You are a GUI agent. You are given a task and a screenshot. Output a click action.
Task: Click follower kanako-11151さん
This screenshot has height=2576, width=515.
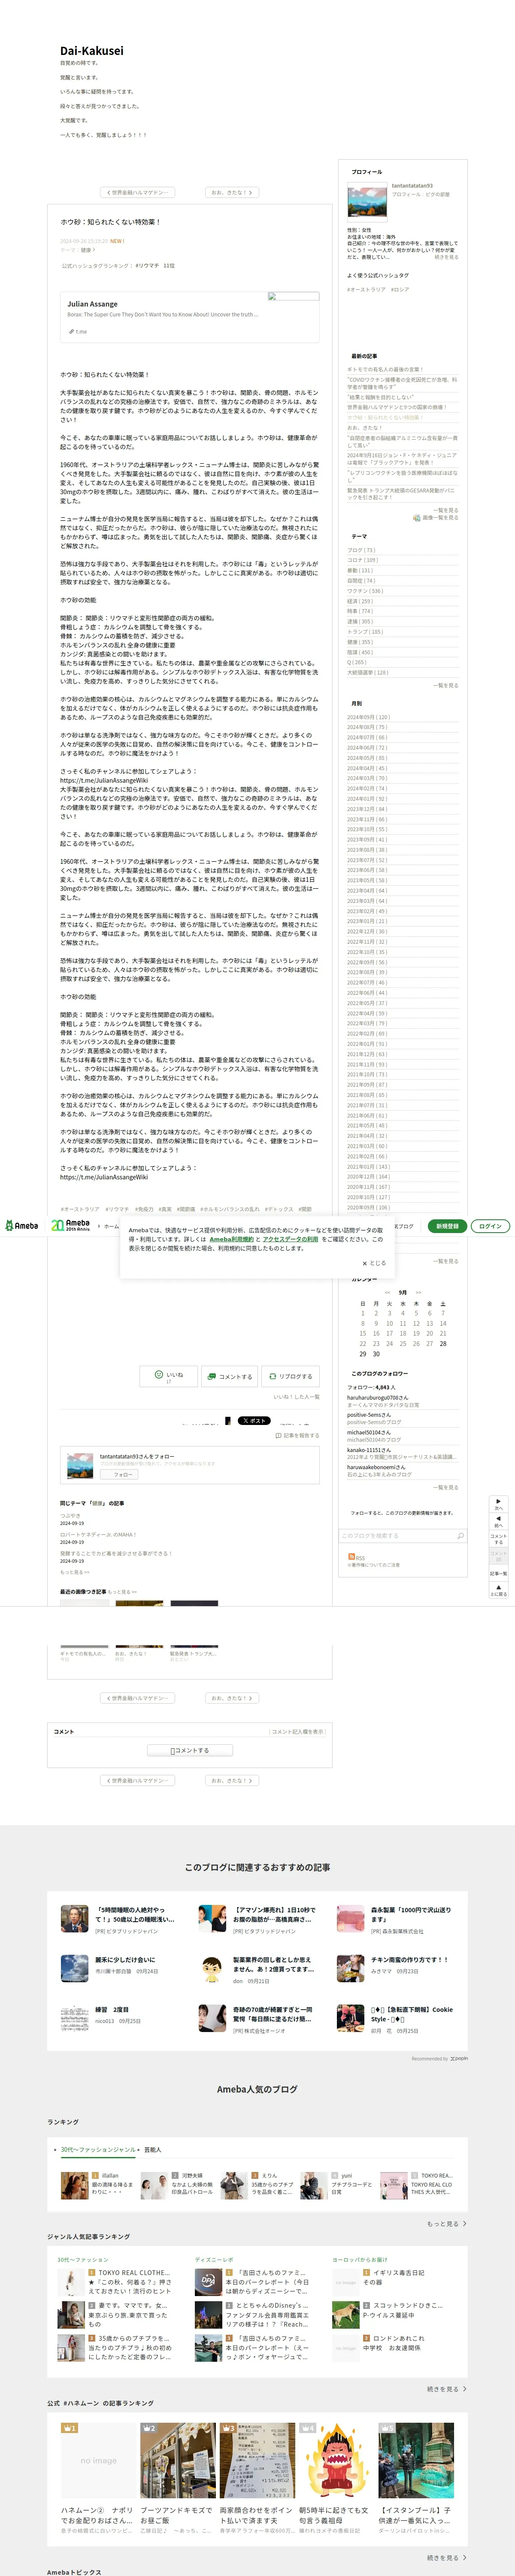(x=369, y=1449)
